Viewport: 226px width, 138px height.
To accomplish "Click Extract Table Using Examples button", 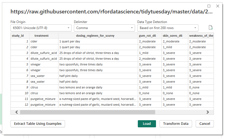I will tap(38, 124).
